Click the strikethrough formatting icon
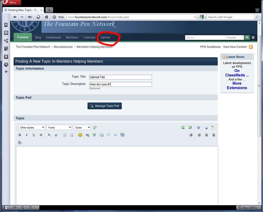Image resolution: width=263 pixels, height=212 pixels. (x=41, y=135)
